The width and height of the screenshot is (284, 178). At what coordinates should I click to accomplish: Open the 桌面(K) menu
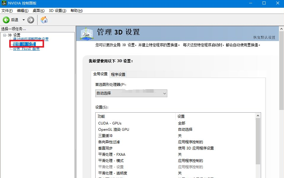tap(38, 11)
